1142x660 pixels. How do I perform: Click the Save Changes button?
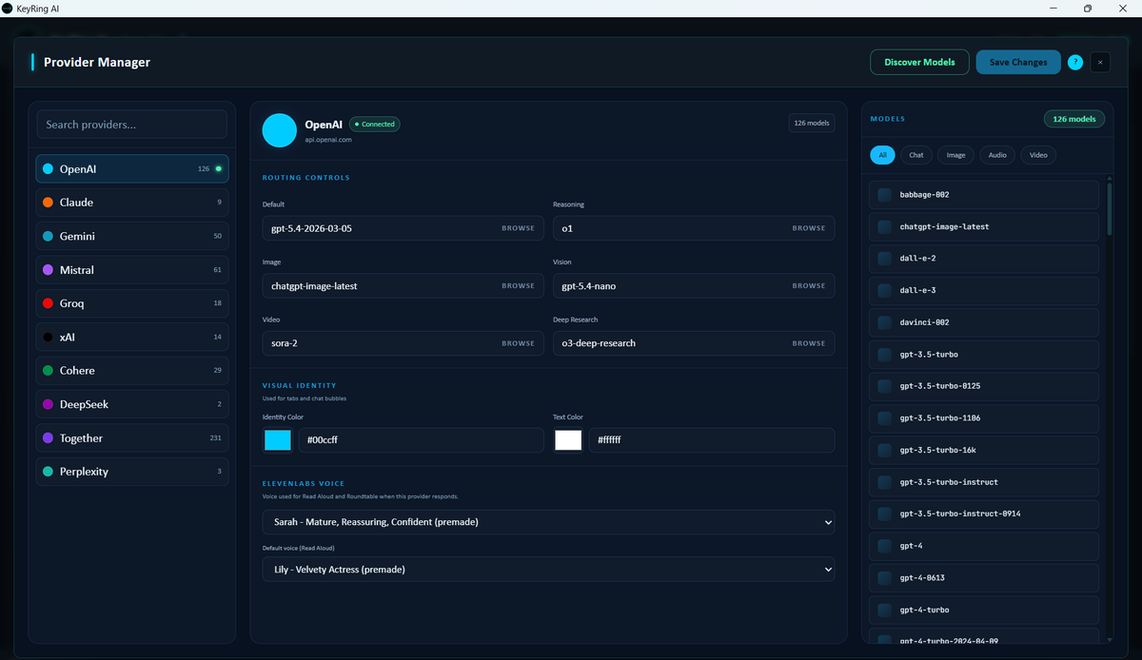(x=1018, y=62)
